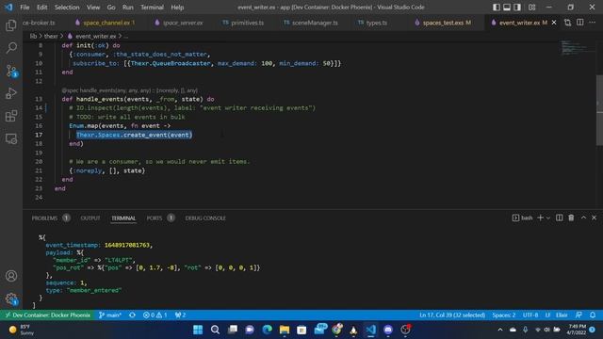The width and height of the screenshot is (603, 339).
Task: Split the terminal panel
Action: pyautogui.click(x=559, y=218)
